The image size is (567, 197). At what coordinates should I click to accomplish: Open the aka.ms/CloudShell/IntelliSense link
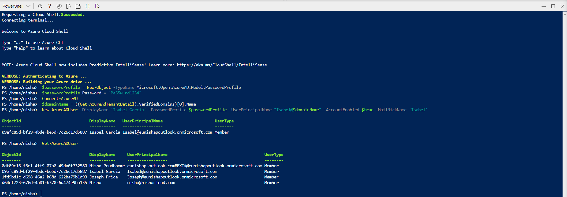pyautogui.click(x=222, y=65)
